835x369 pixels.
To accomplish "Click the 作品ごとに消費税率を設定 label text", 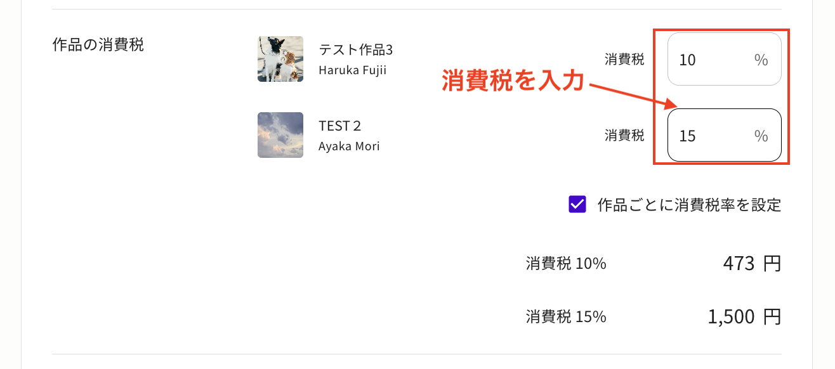I will tap(689, 205).
